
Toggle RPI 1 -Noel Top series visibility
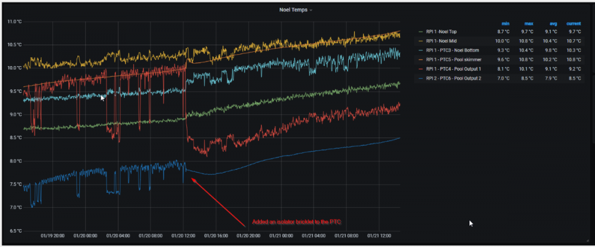pyautogui.click(x=447, y=32)
